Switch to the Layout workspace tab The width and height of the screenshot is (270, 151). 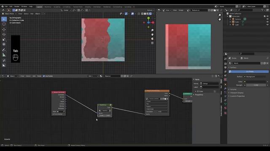(x=39, y=7)
